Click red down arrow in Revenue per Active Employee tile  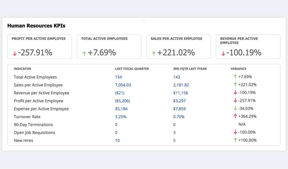223,54
